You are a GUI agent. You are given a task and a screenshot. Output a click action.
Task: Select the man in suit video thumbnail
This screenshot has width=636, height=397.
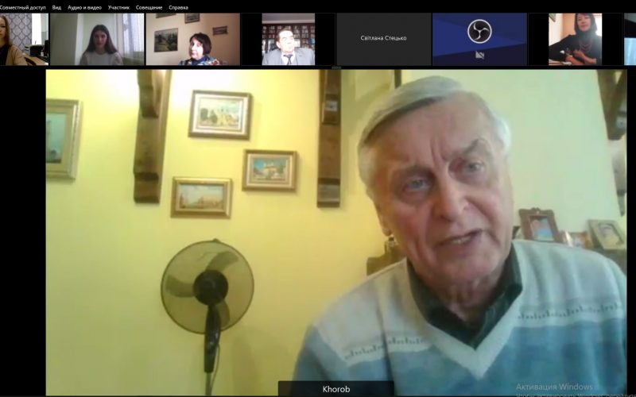[288, 40]
